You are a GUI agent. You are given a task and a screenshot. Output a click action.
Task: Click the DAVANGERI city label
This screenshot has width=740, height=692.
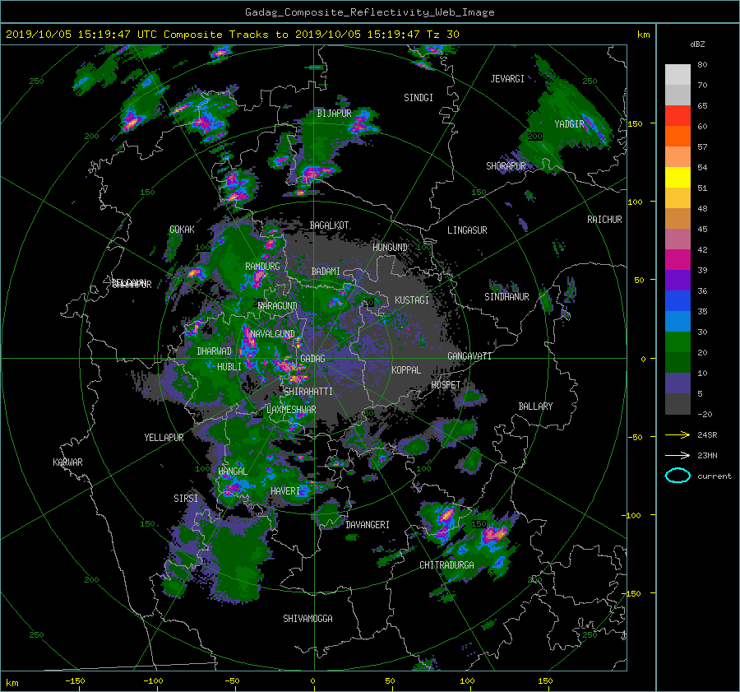coord(368,525)
